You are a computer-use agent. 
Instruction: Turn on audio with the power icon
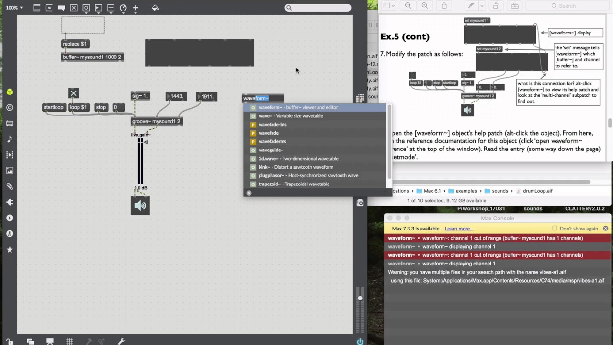(360, 342)
